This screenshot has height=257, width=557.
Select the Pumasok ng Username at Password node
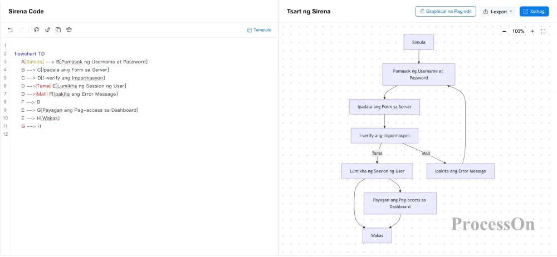click(418, 75)
